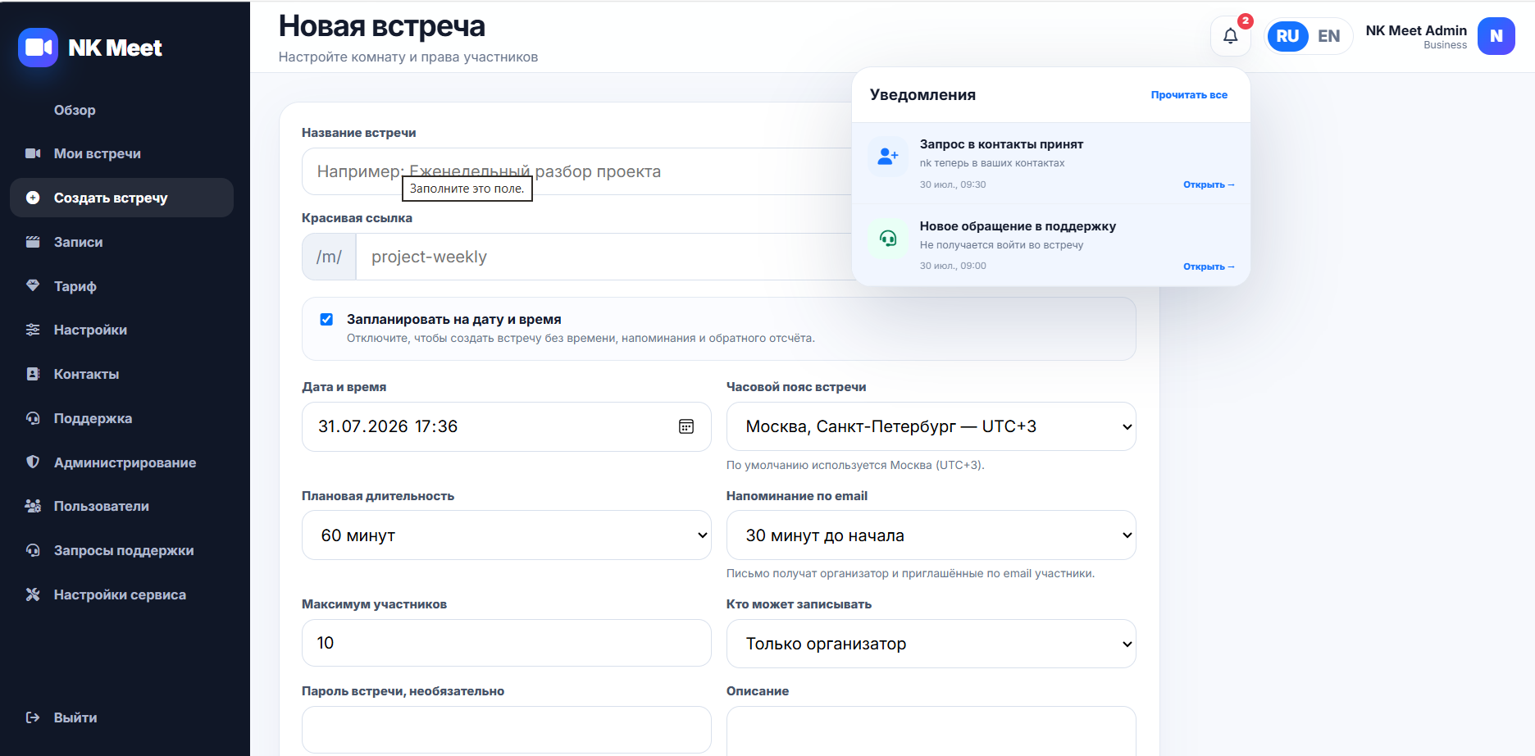The height and width of the screenshot is (756, 1535).
Task: Click the Максимум участников field
Action: (506, 643)
